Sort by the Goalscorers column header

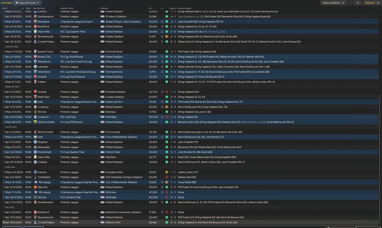tap(185, 8)
